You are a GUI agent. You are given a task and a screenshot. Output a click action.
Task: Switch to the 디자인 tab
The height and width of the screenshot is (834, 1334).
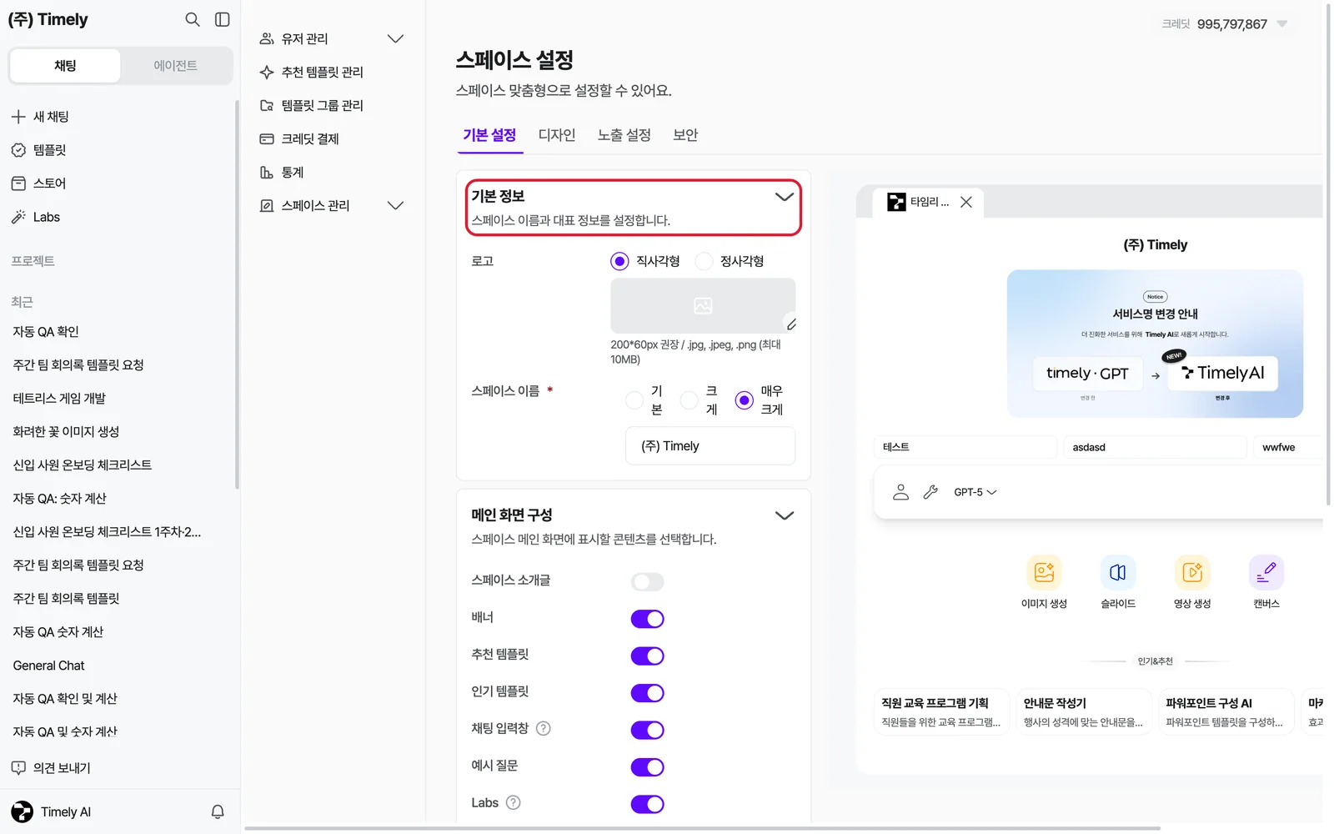[557, 135]
